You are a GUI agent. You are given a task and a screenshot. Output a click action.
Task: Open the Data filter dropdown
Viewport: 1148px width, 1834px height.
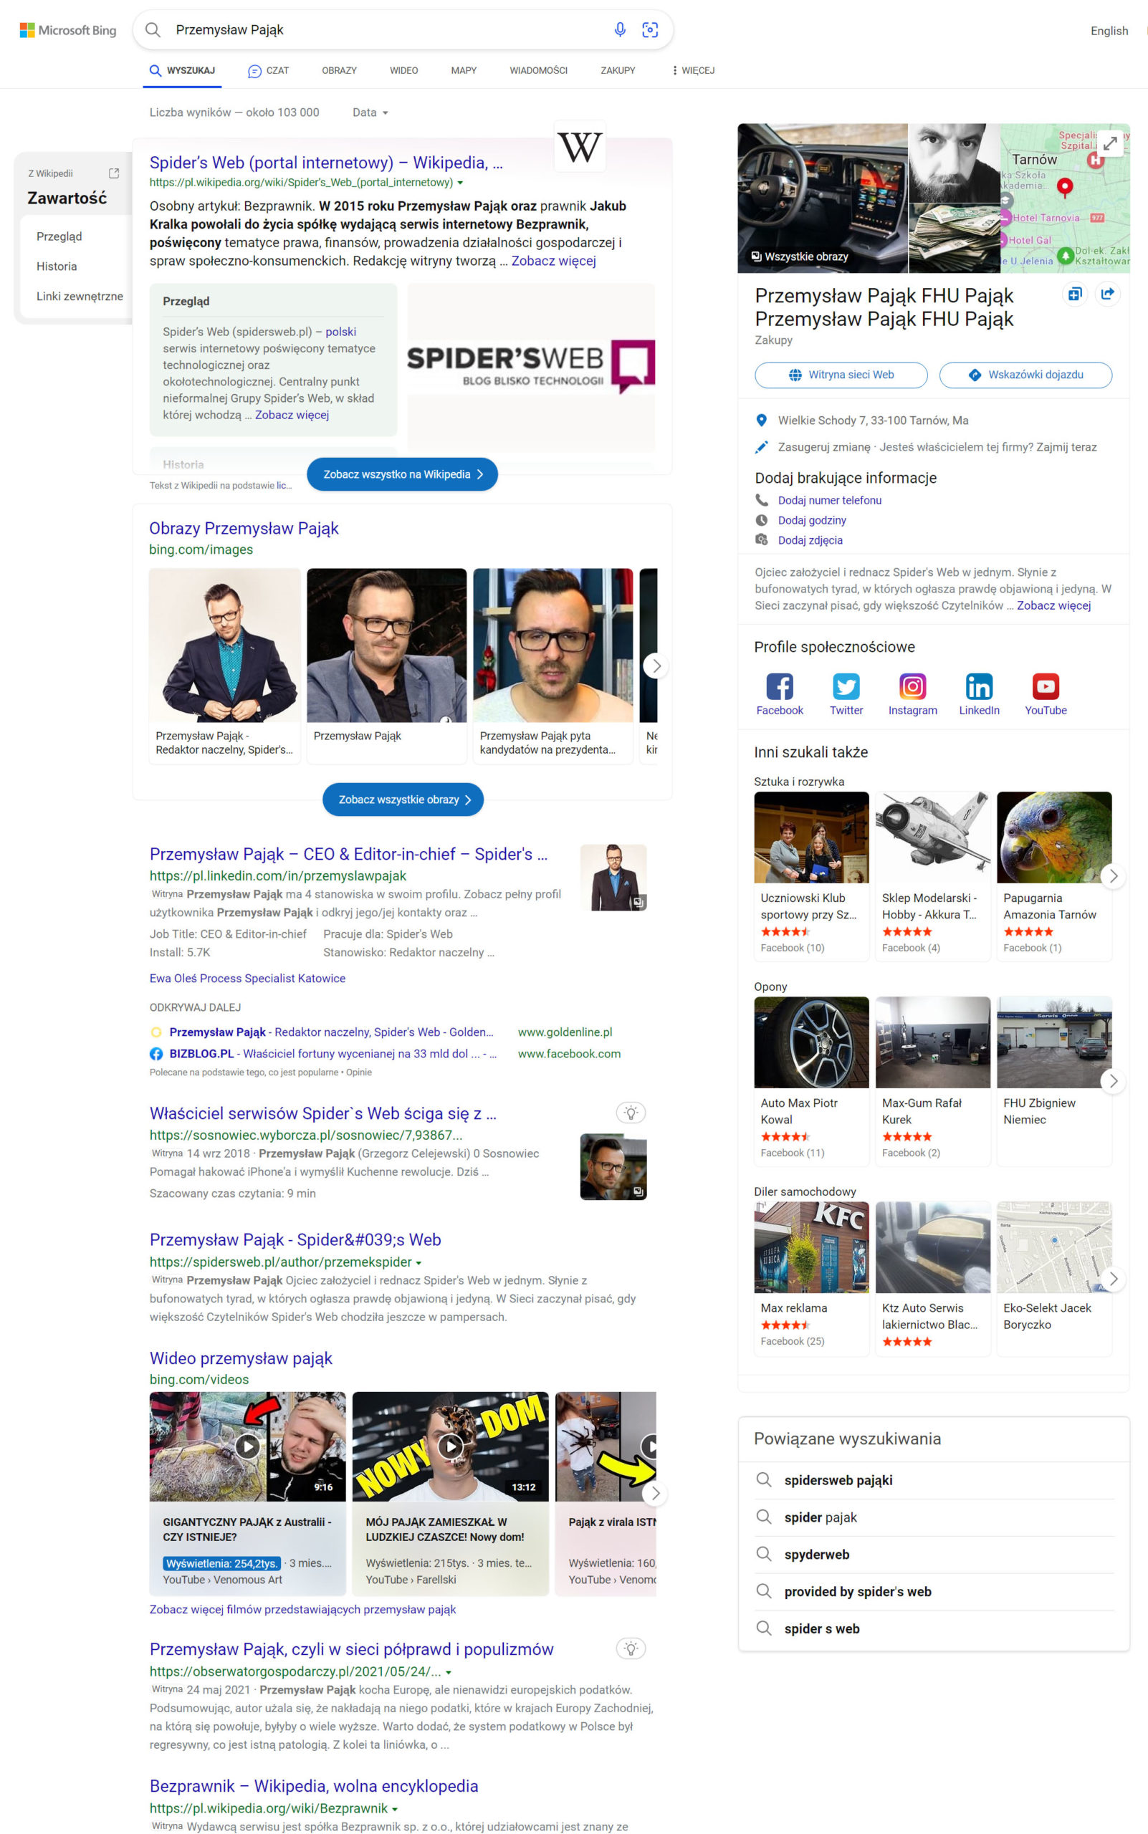[370, 112]
